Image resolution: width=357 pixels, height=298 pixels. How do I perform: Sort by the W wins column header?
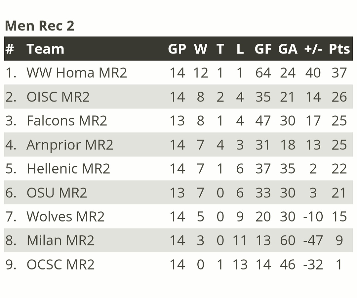click(x=200, y=49)
